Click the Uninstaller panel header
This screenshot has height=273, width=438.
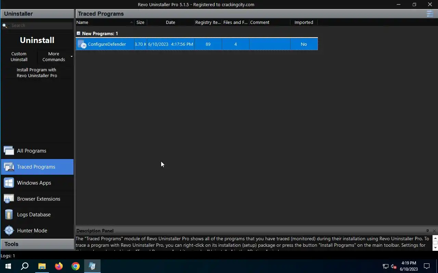pos(37,14)
